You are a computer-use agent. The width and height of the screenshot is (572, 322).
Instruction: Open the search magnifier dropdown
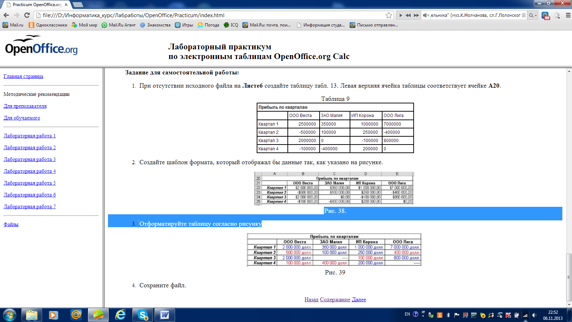pyautogui.click(x=533, y=15)
